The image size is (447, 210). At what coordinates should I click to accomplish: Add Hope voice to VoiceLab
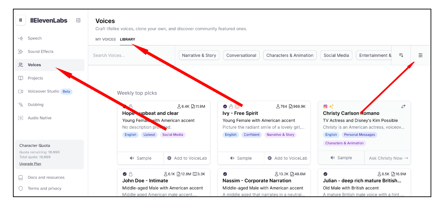(187, 158)
